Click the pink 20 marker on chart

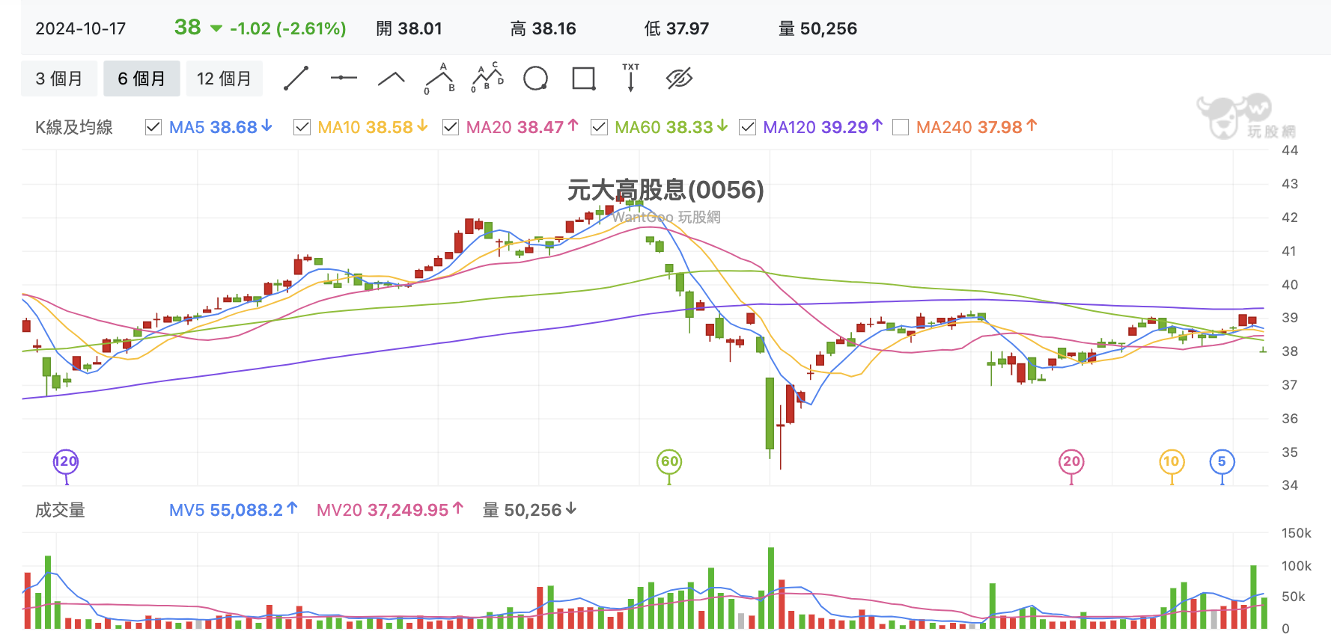pyautogui.click(x=1071, y=461)
